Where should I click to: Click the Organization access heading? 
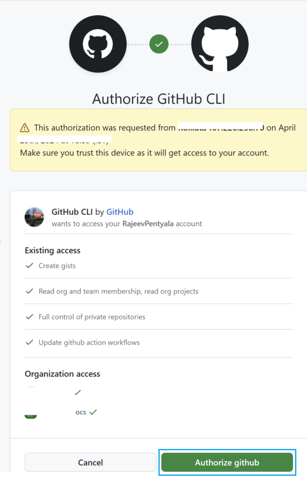pos(62,374)
